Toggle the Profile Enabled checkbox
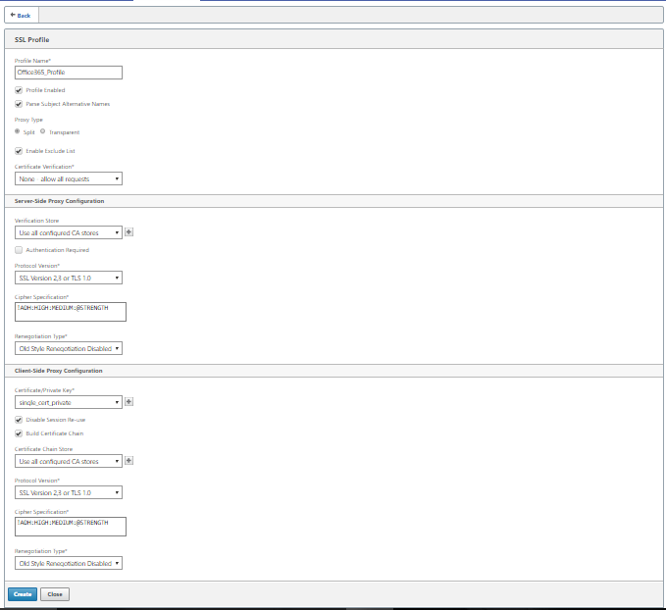 (19, 90)
